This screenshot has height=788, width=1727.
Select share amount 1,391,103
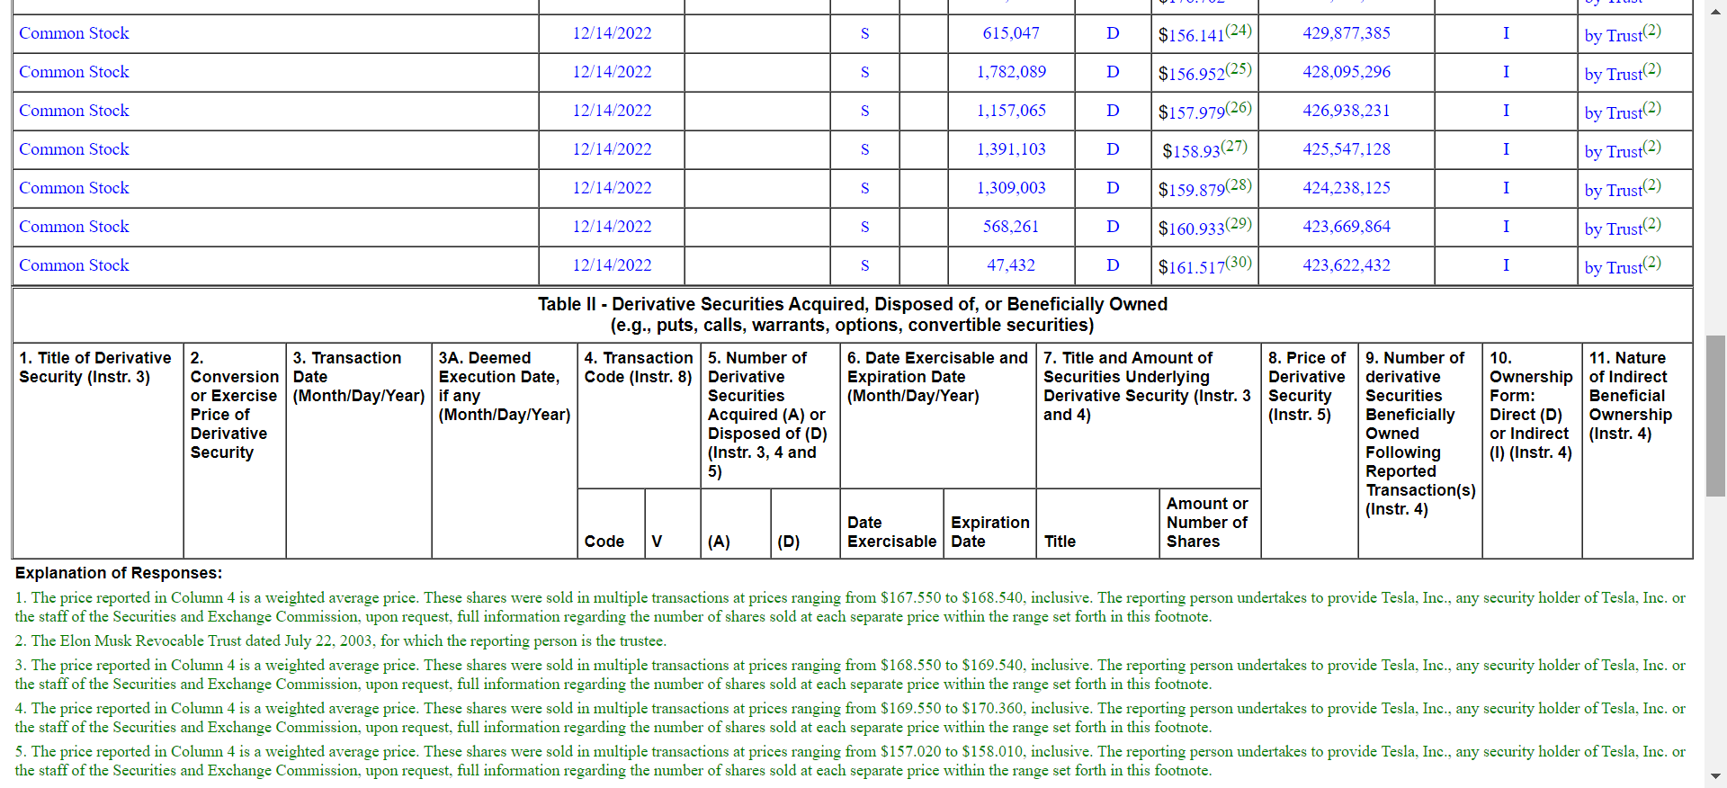(x=1011, y=149)
